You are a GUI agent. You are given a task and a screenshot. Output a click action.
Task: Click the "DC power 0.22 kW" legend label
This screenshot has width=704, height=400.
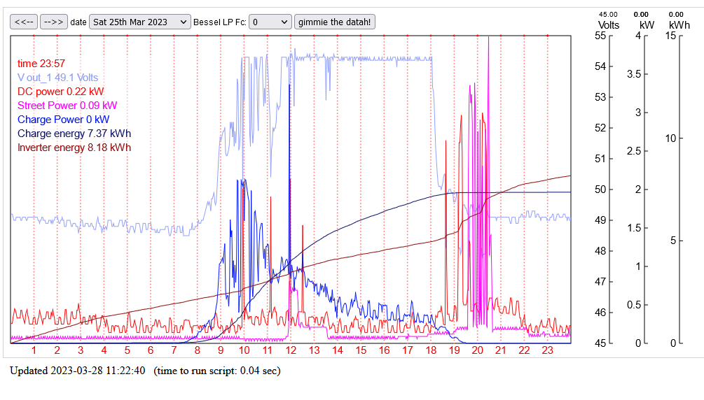pyautogui.click(x=61, y=92)
